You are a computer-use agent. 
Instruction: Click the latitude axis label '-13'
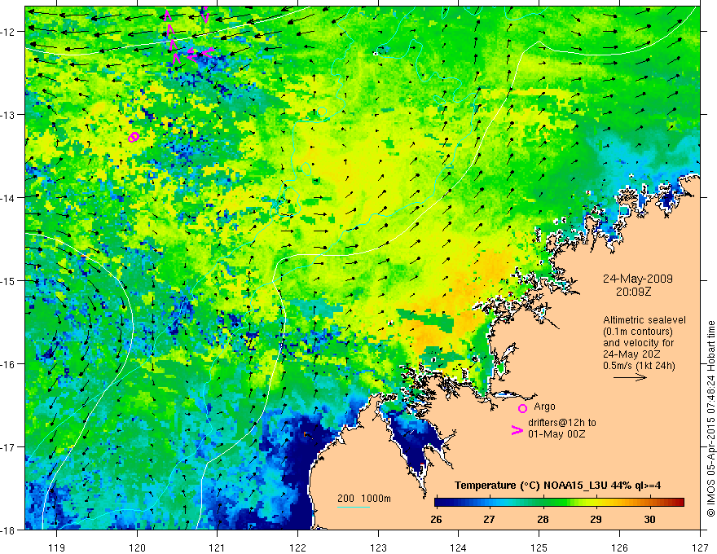pos(9,115)
